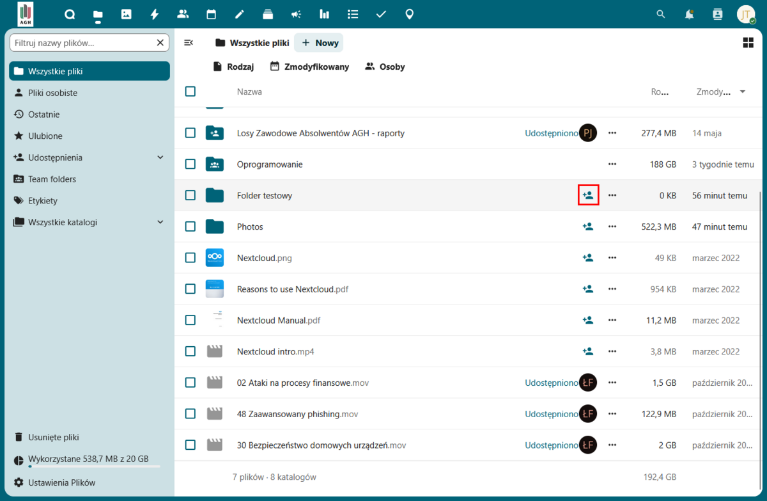Open Ulubione in the sidebar
767x501 pixels.
tap(45, 136)
